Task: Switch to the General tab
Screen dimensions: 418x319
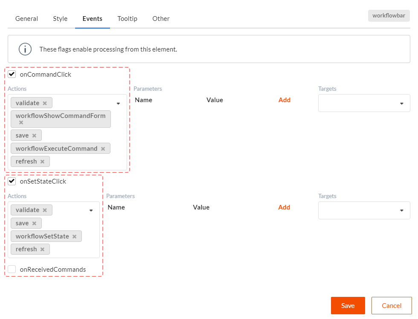Action: [26, 19]
